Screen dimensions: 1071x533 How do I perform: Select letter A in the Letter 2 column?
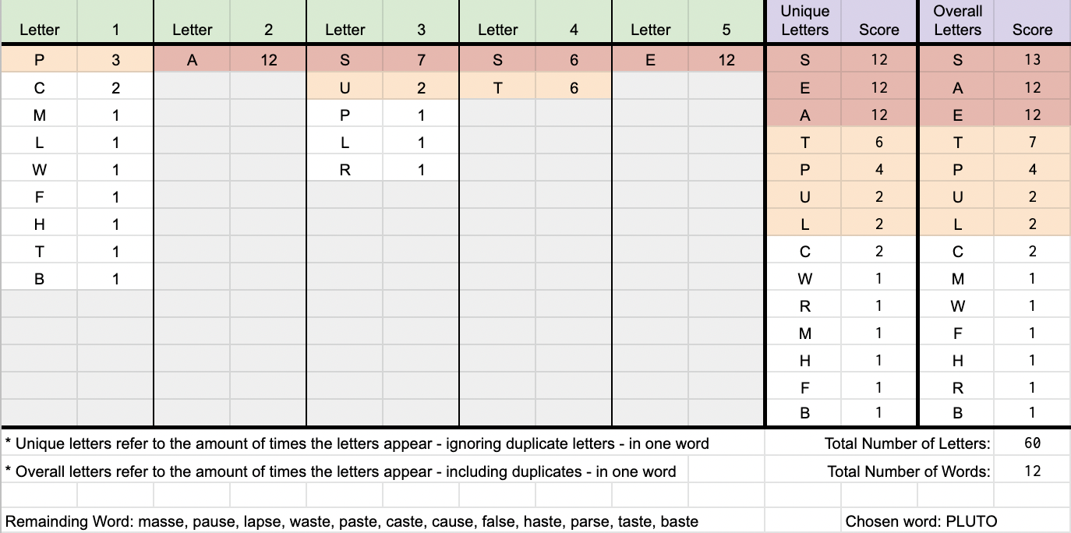pyautogui.click(x=192, y=60)
